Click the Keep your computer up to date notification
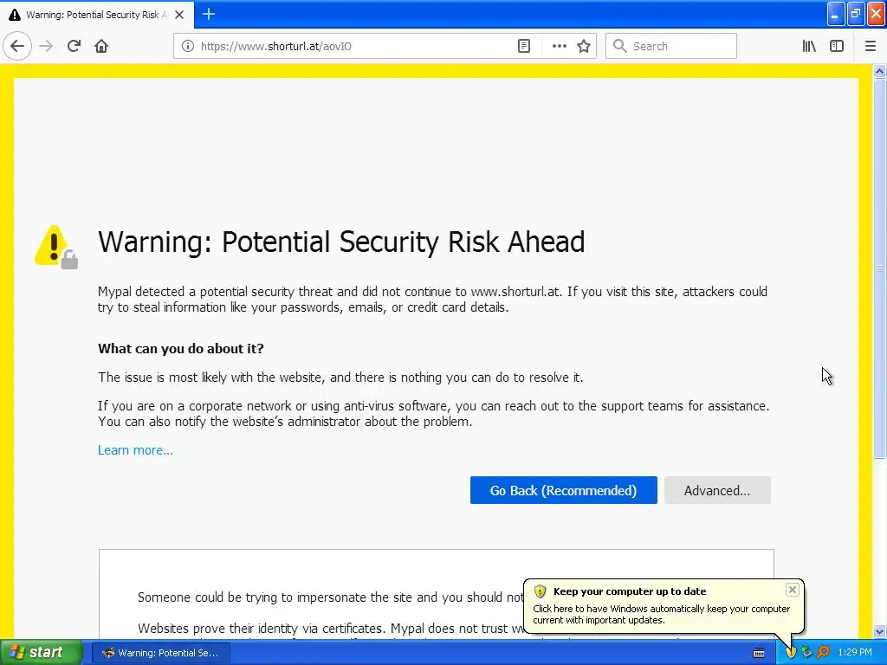The width and height of the screenshot is (887, 665). pyautogui.click(x=663, y=606)
